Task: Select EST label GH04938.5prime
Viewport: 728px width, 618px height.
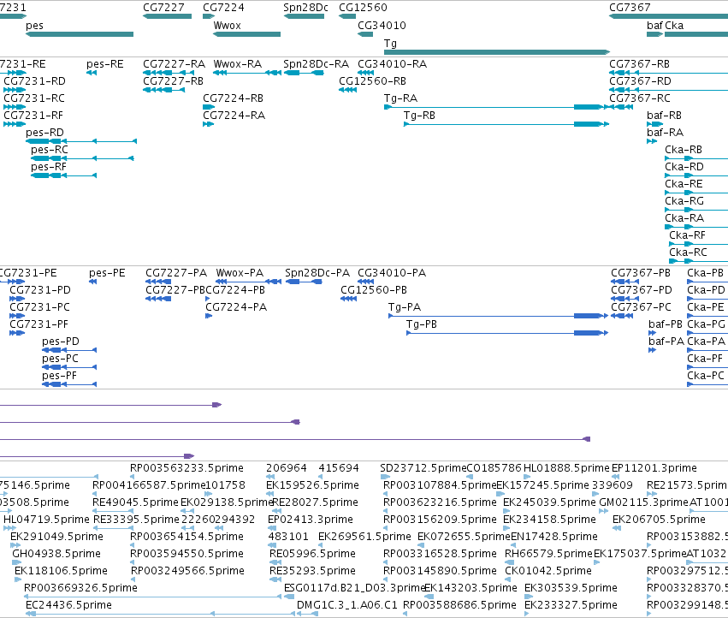Action: point(56,554)
